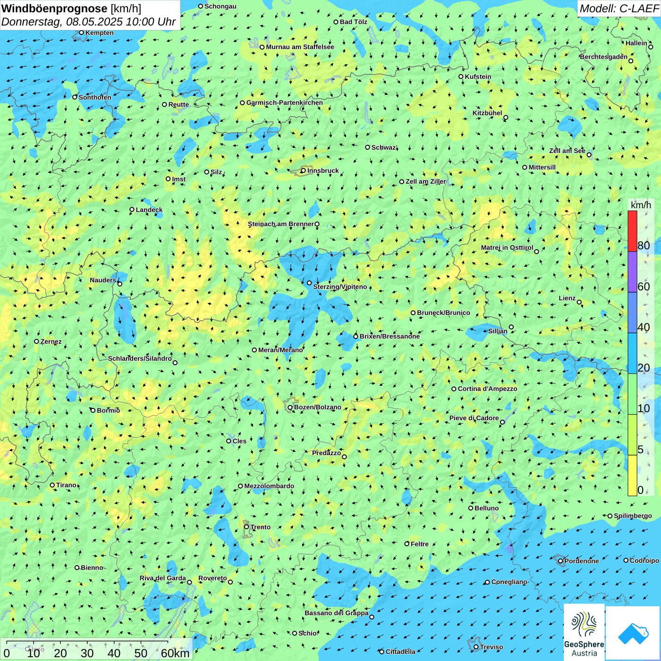Select the purple 60–80 km/h legend segment
Image resolution: width=661 pixels, height=661 pixels.
(x=632, y=271)
